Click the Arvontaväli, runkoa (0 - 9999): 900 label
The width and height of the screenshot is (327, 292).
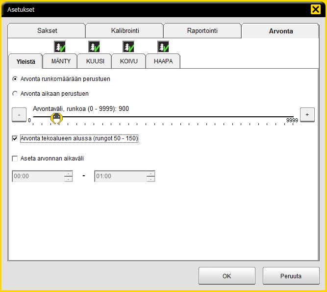tap(81, 109)
